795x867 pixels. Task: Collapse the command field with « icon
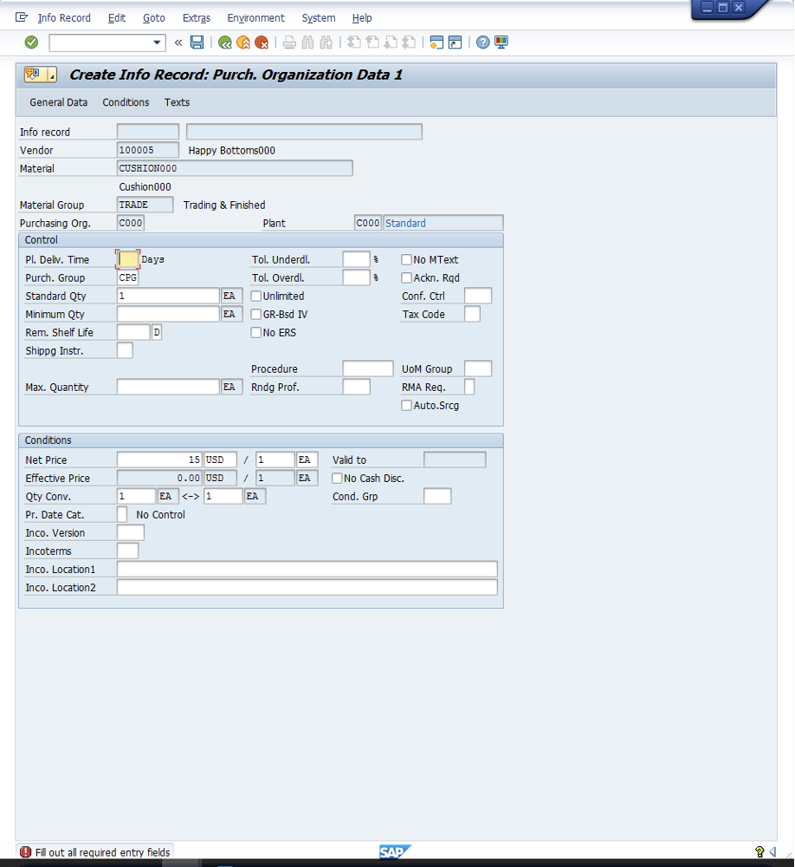pos(178,42)
